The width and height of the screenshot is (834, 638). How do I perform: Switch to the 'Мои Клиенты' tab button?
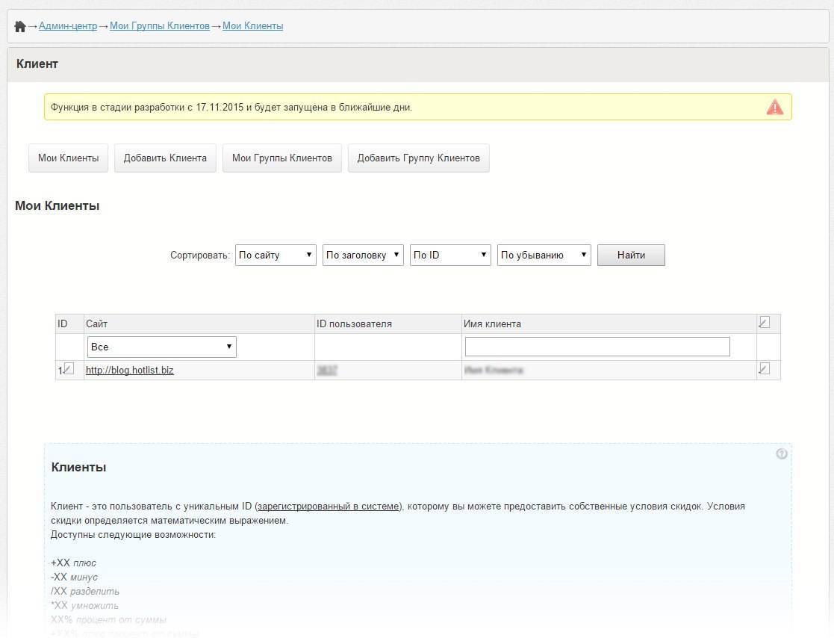pos(69,158)
